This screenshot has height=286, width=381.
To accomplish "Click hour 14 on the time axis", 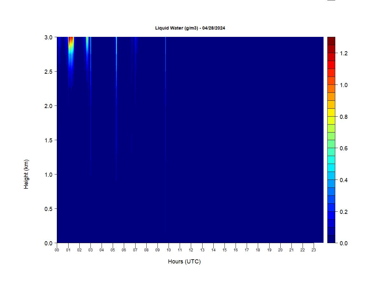I will pyautogui.click(x=213, y=250).
